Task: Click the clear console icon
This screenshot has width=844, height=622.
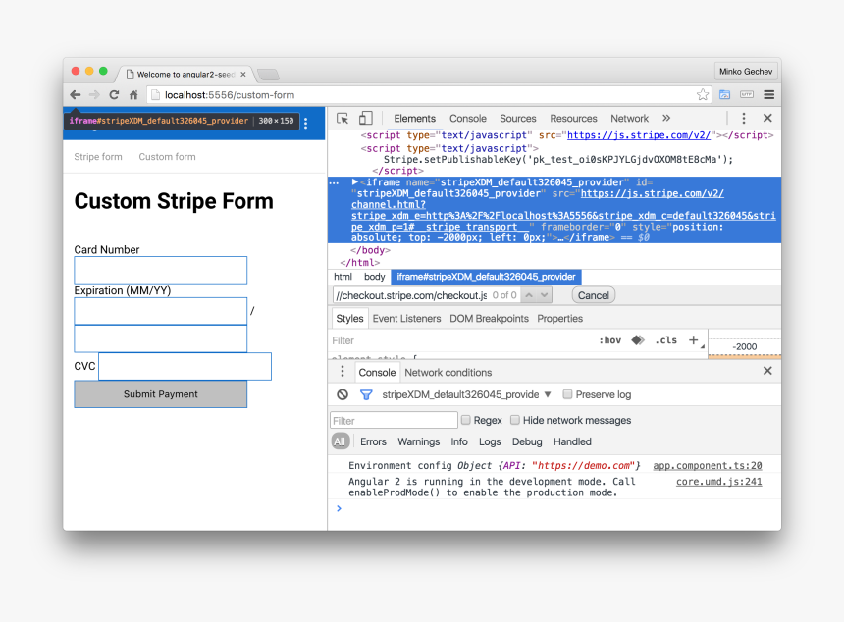Action: pos(342,394)
